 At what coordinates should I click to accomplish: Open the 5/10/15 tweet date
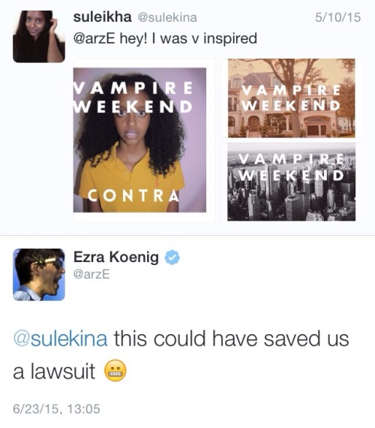(338, 17)
